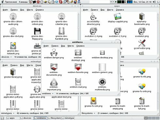Switch to emblems window in taskbar
160x120 pixels.
pos(40,118)
